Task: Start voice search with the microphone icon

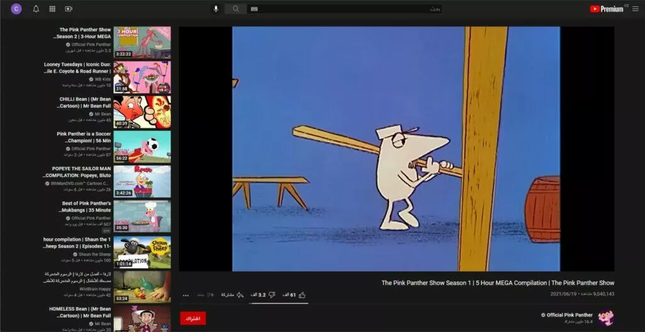Action: [215, 9]
